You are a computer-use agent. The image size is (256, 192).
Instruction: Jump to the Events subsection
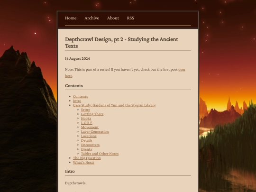(87, 149)
